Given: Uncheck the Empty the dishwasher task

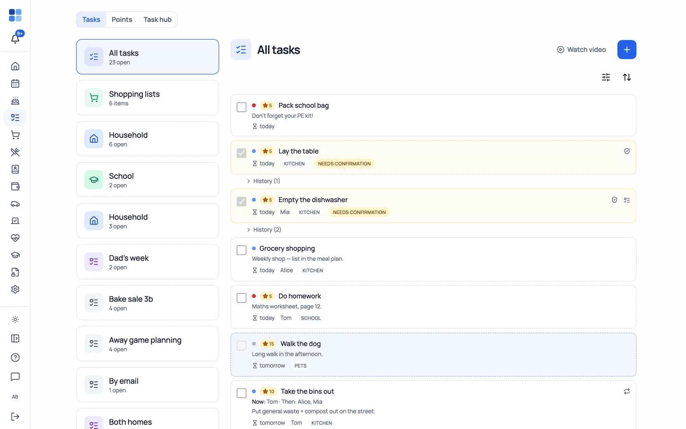Looking at the screenshot, I should tap(241, 201).
